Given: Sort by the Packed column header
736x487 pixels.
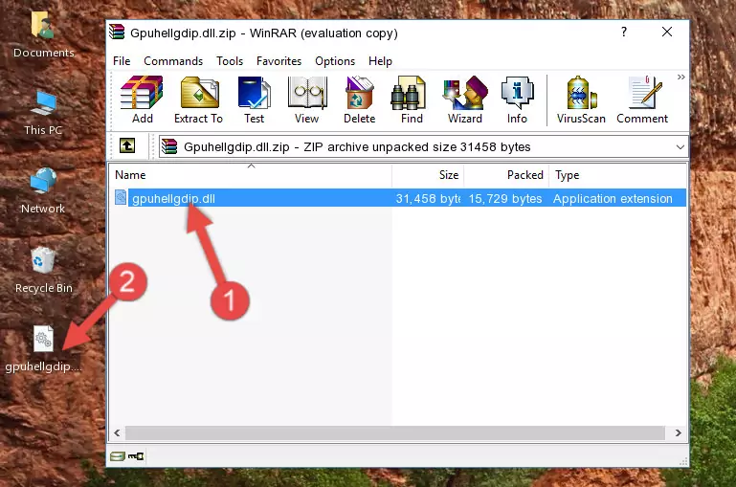Looking at the screenshot, I should 506,175.
